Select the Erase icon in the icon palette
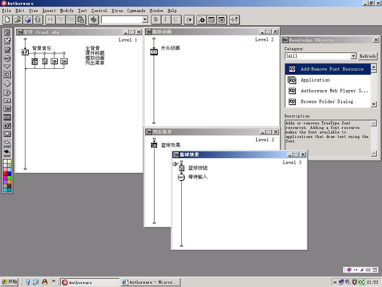 (x=7, y=50)
